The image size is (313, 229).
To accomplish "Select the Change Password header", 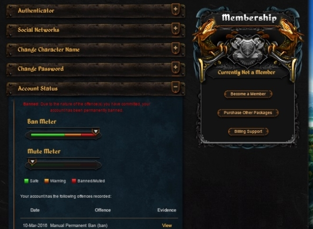I will 96,69.
